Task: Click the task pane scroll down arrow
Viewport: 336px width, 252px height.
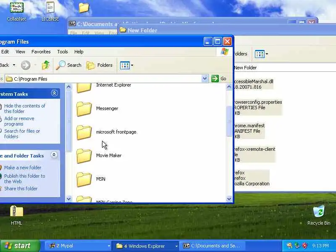Action: [68, 199]
